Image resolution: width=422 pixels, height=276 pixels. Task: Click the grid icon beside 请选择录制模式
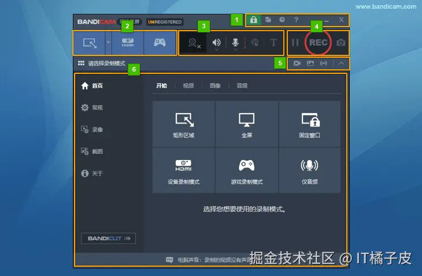[81, 63]
